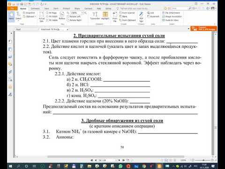The width and height of the screenshot is (225, 169).
Task: Choose Fit Width view
Action: (x=52, y=16)
